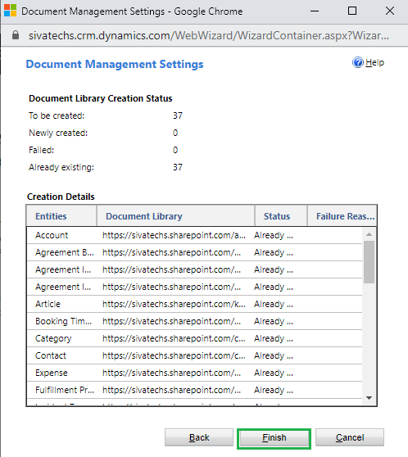Image resolution: width=408 pixels, height=457 pixels.
Task: Select the Expense entity row
Action: [194, 373]
